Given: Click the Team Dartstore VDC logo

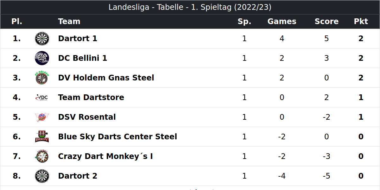Looking at the screenshot, I should (x=42, y=98).
